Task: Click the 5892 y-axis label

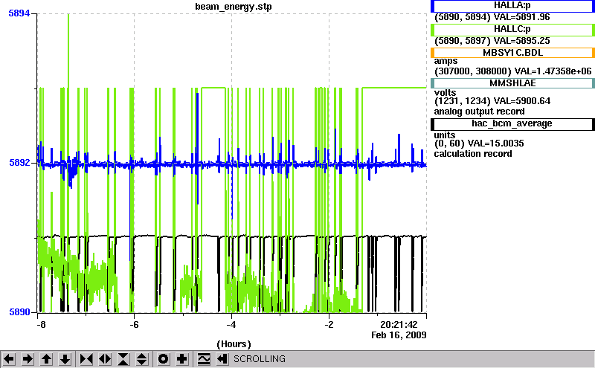Action: click(19, 163)
